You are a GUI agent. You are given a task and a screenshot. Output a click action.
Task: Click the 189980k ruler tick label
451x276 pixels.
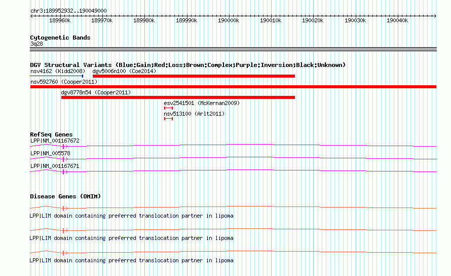click(x=144, y=20)
